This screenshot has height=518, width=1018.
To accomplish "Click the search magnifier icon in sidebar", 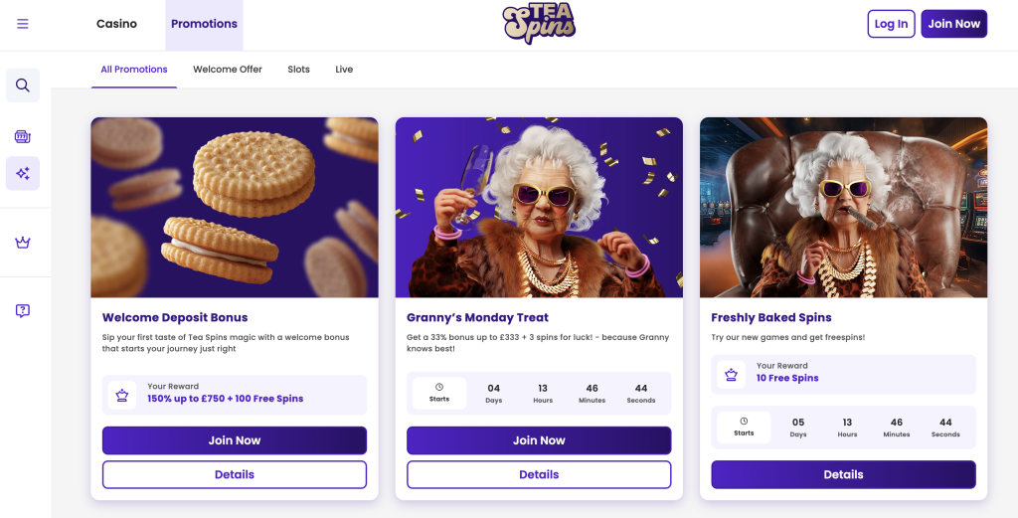I will pyautogui.click(x=23, y=86).
